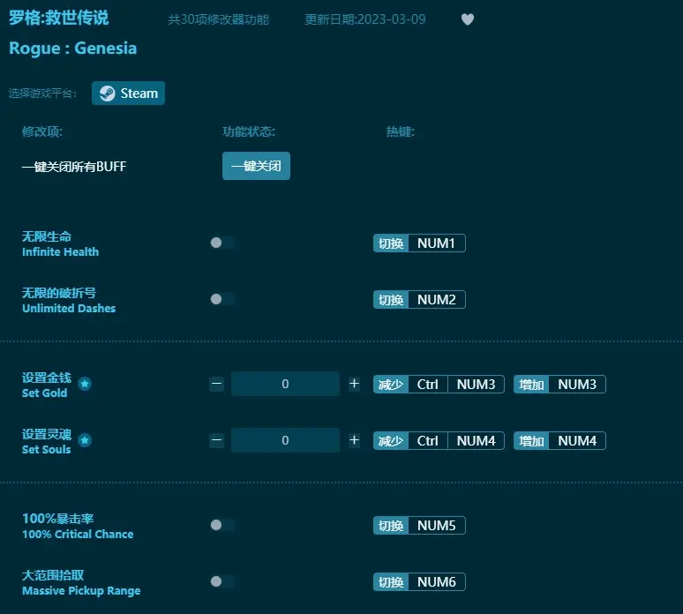The width and height of the screenshot is (683, 614).
Task: Click 切换 label on Unlimited Dashes row
Action: click(391, 300)
